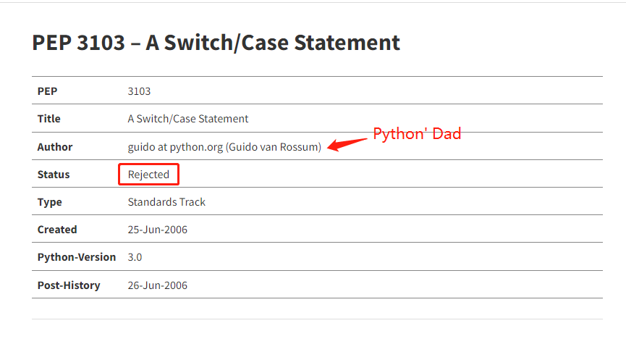Screen dimensions: 626x339
Task: Click the Post-History date 26-Jun-2006
Action: (158, 285)
